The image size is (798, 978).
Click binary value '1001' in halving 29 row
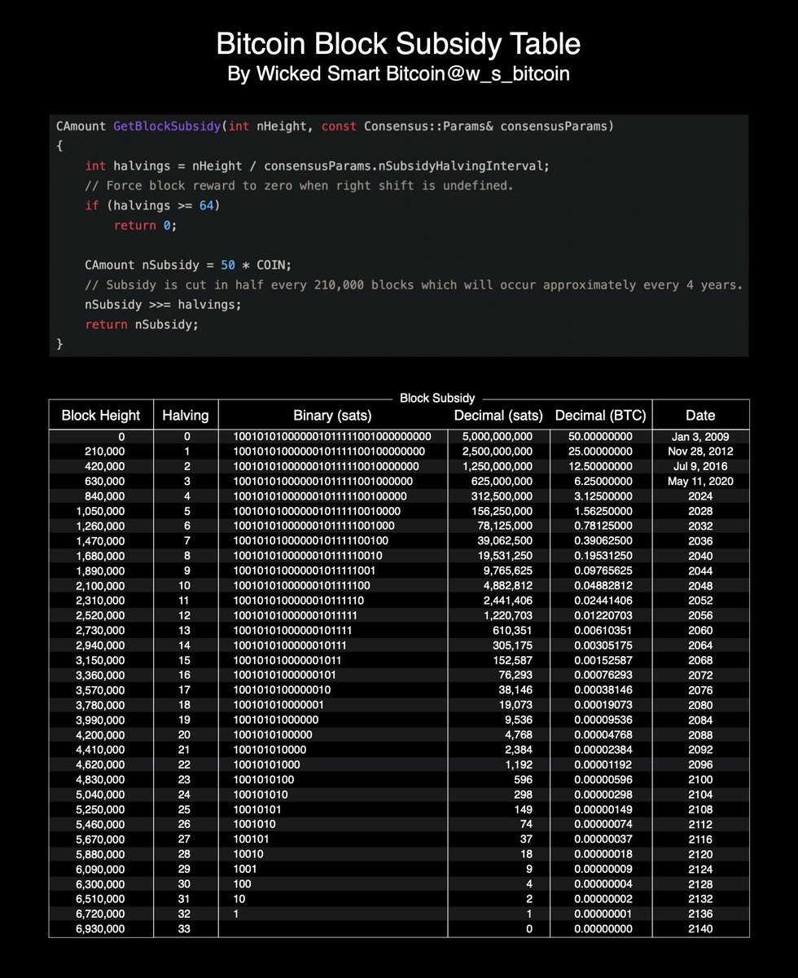pos(246,870)
